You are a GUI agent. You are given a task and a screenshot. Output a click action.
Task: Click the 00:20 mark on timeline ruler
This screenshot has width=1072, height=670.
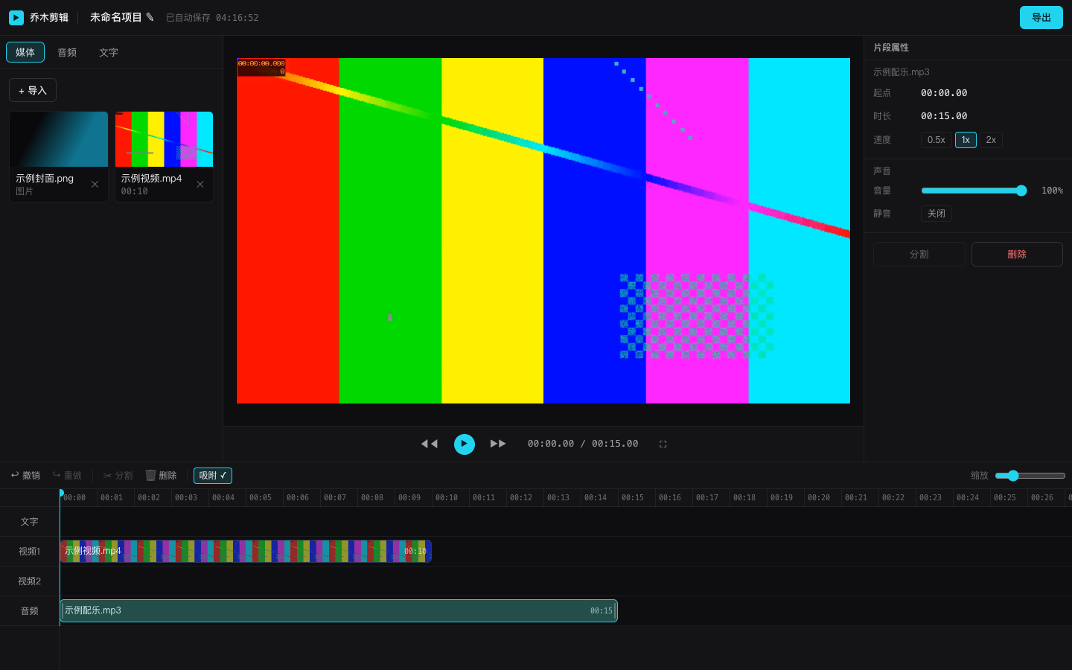click(x=819, y=497)
